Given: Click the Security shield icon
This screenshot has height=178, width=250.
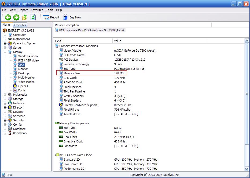Looking at the screenshot, I should point(10,120).
